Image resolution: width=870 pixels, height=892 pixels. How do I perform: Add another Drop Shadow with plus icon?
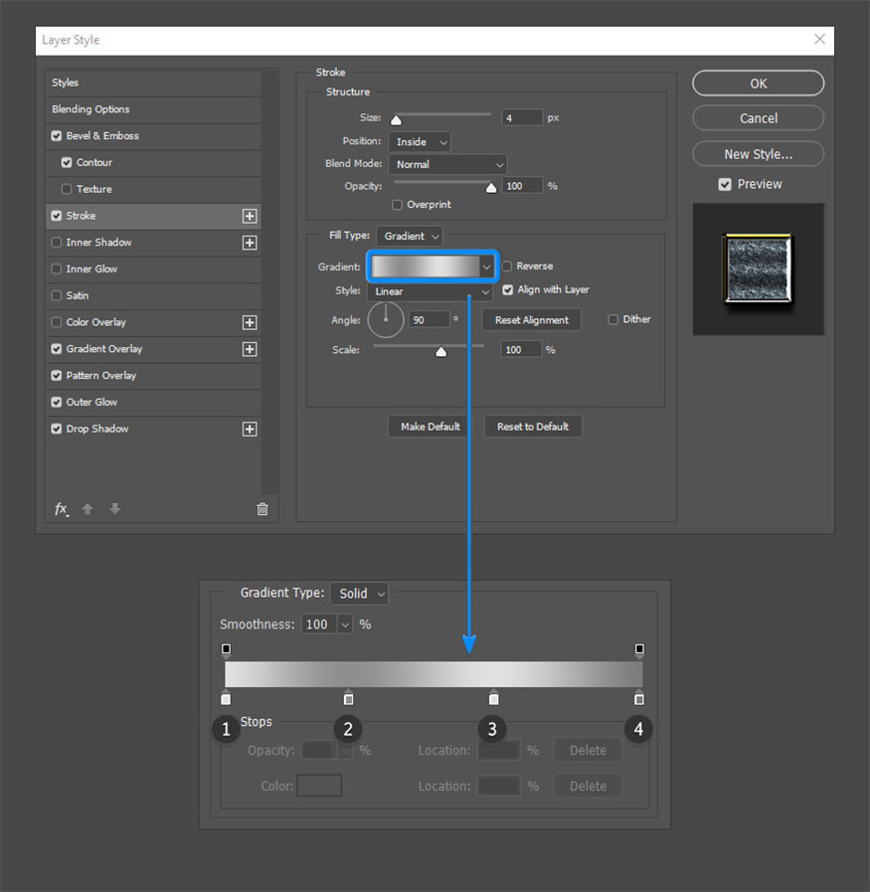click(x=249, y=429)
